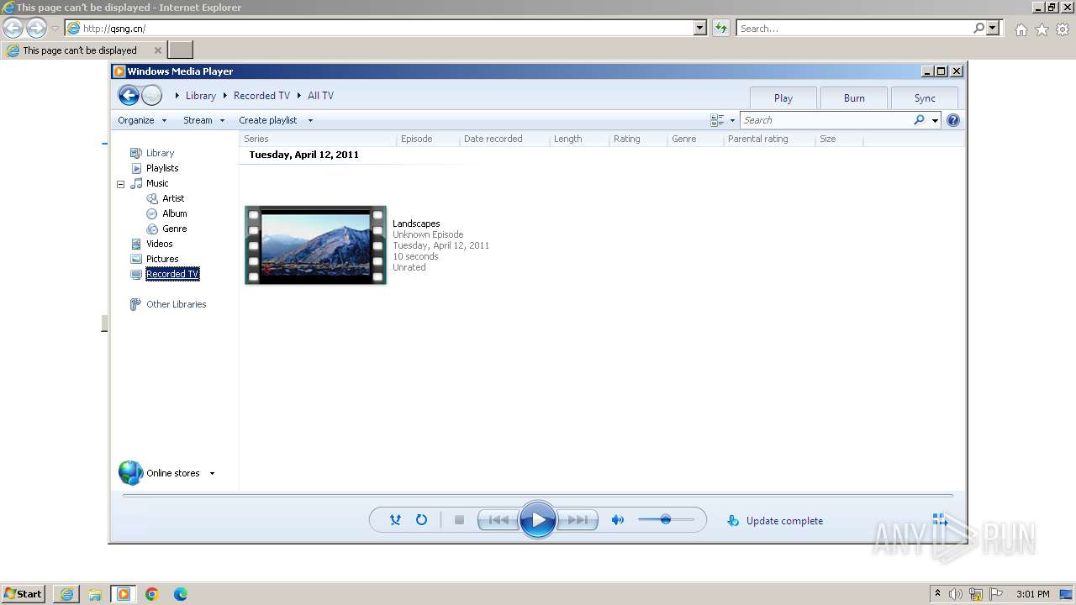The width and height of the screenshot is (1076, 605).
Task: Click Library in the breadcrumb path
Action: (201, 96)
